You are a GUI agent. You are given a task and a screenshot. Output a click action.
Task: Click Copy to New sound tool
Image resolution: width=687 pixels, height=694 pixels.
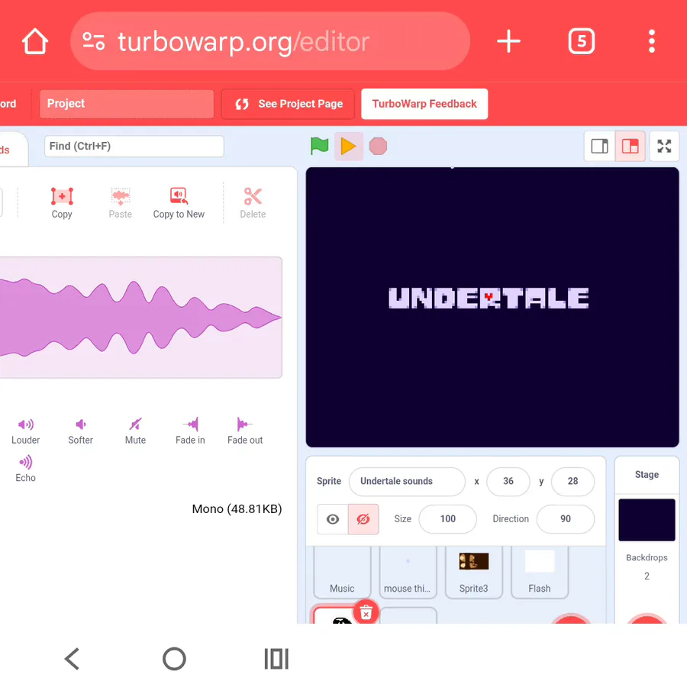[179, 203]
